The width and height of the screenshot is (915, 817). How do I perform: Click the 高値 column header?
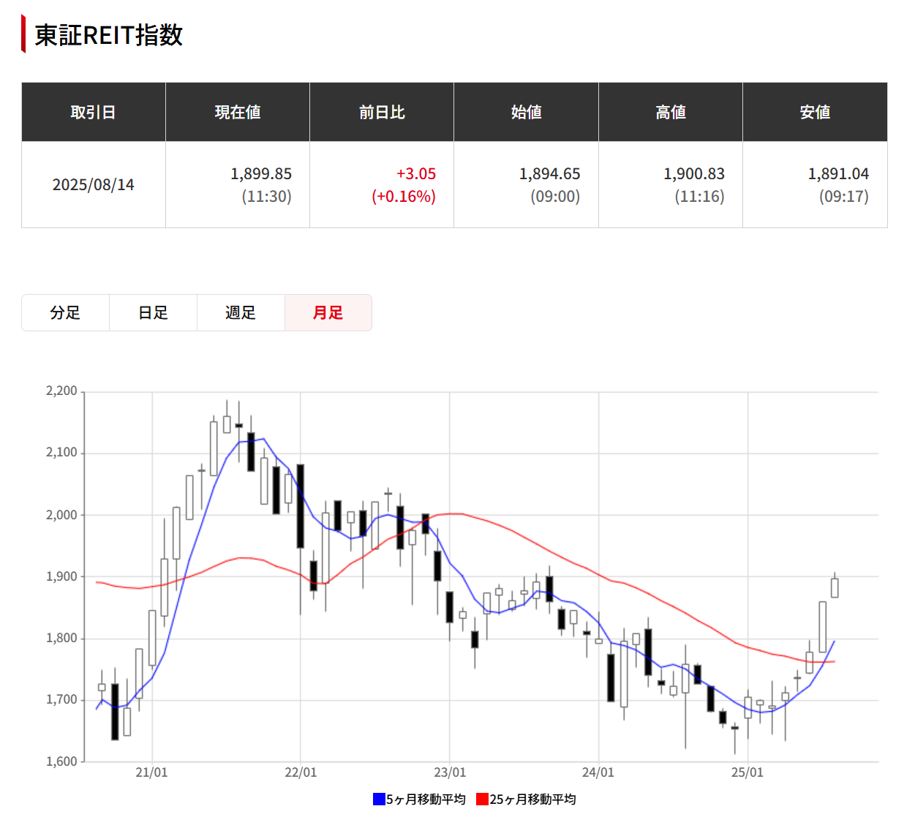[x=670, y=112]
